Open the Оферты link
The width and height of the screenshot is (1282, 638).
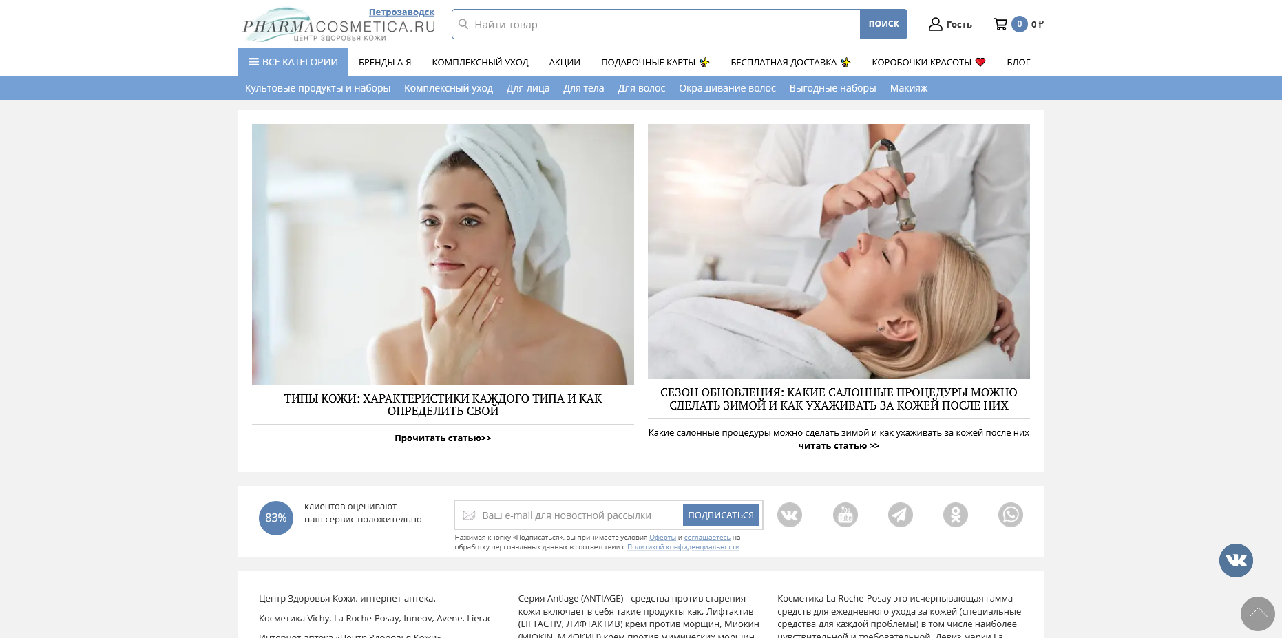coord(662,538)
